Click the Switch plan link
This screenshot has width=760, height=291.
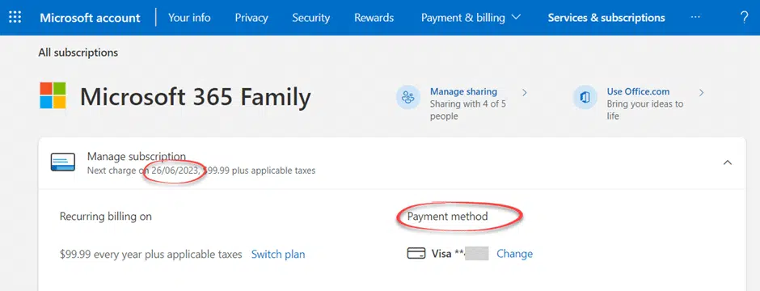(x=278, y=254)
